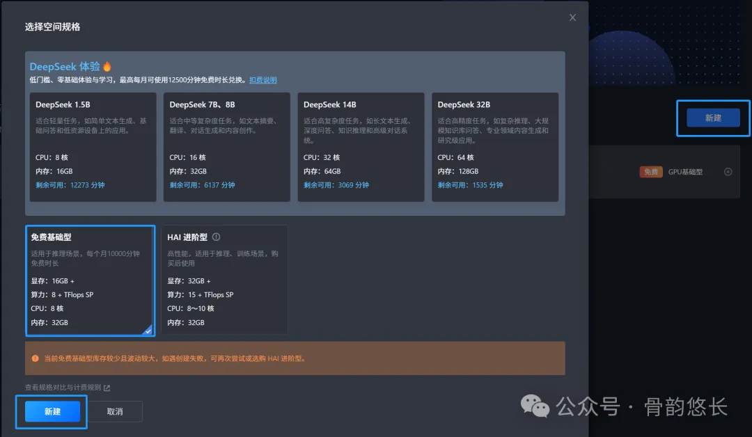Viewport: 752px width, 437px height.
Task: Click the 免费 tag in background page
Action: [651, 172]
